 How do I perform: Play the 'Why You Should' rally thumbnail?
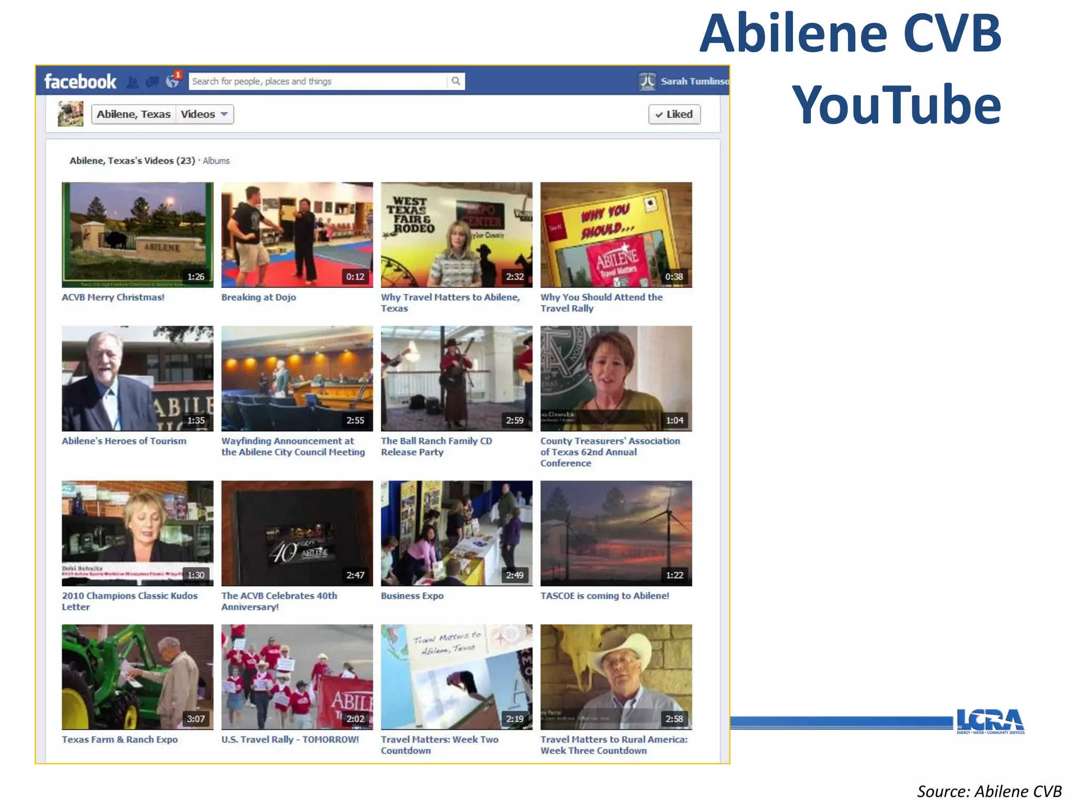[616, 235]
